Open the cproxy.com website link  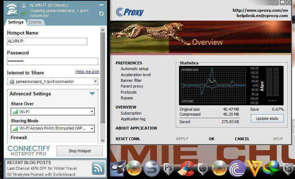coord(260,10)
